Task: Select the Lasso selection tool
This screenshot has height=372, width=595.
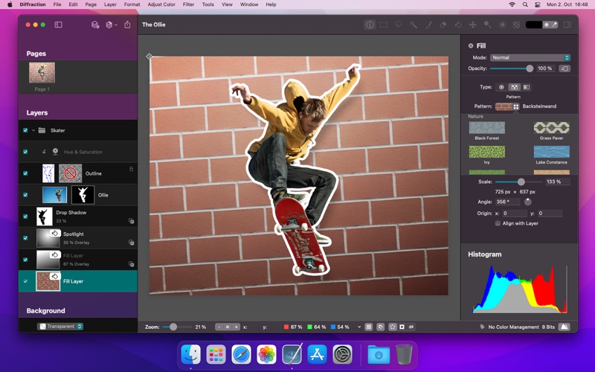Action: (399, 25)
